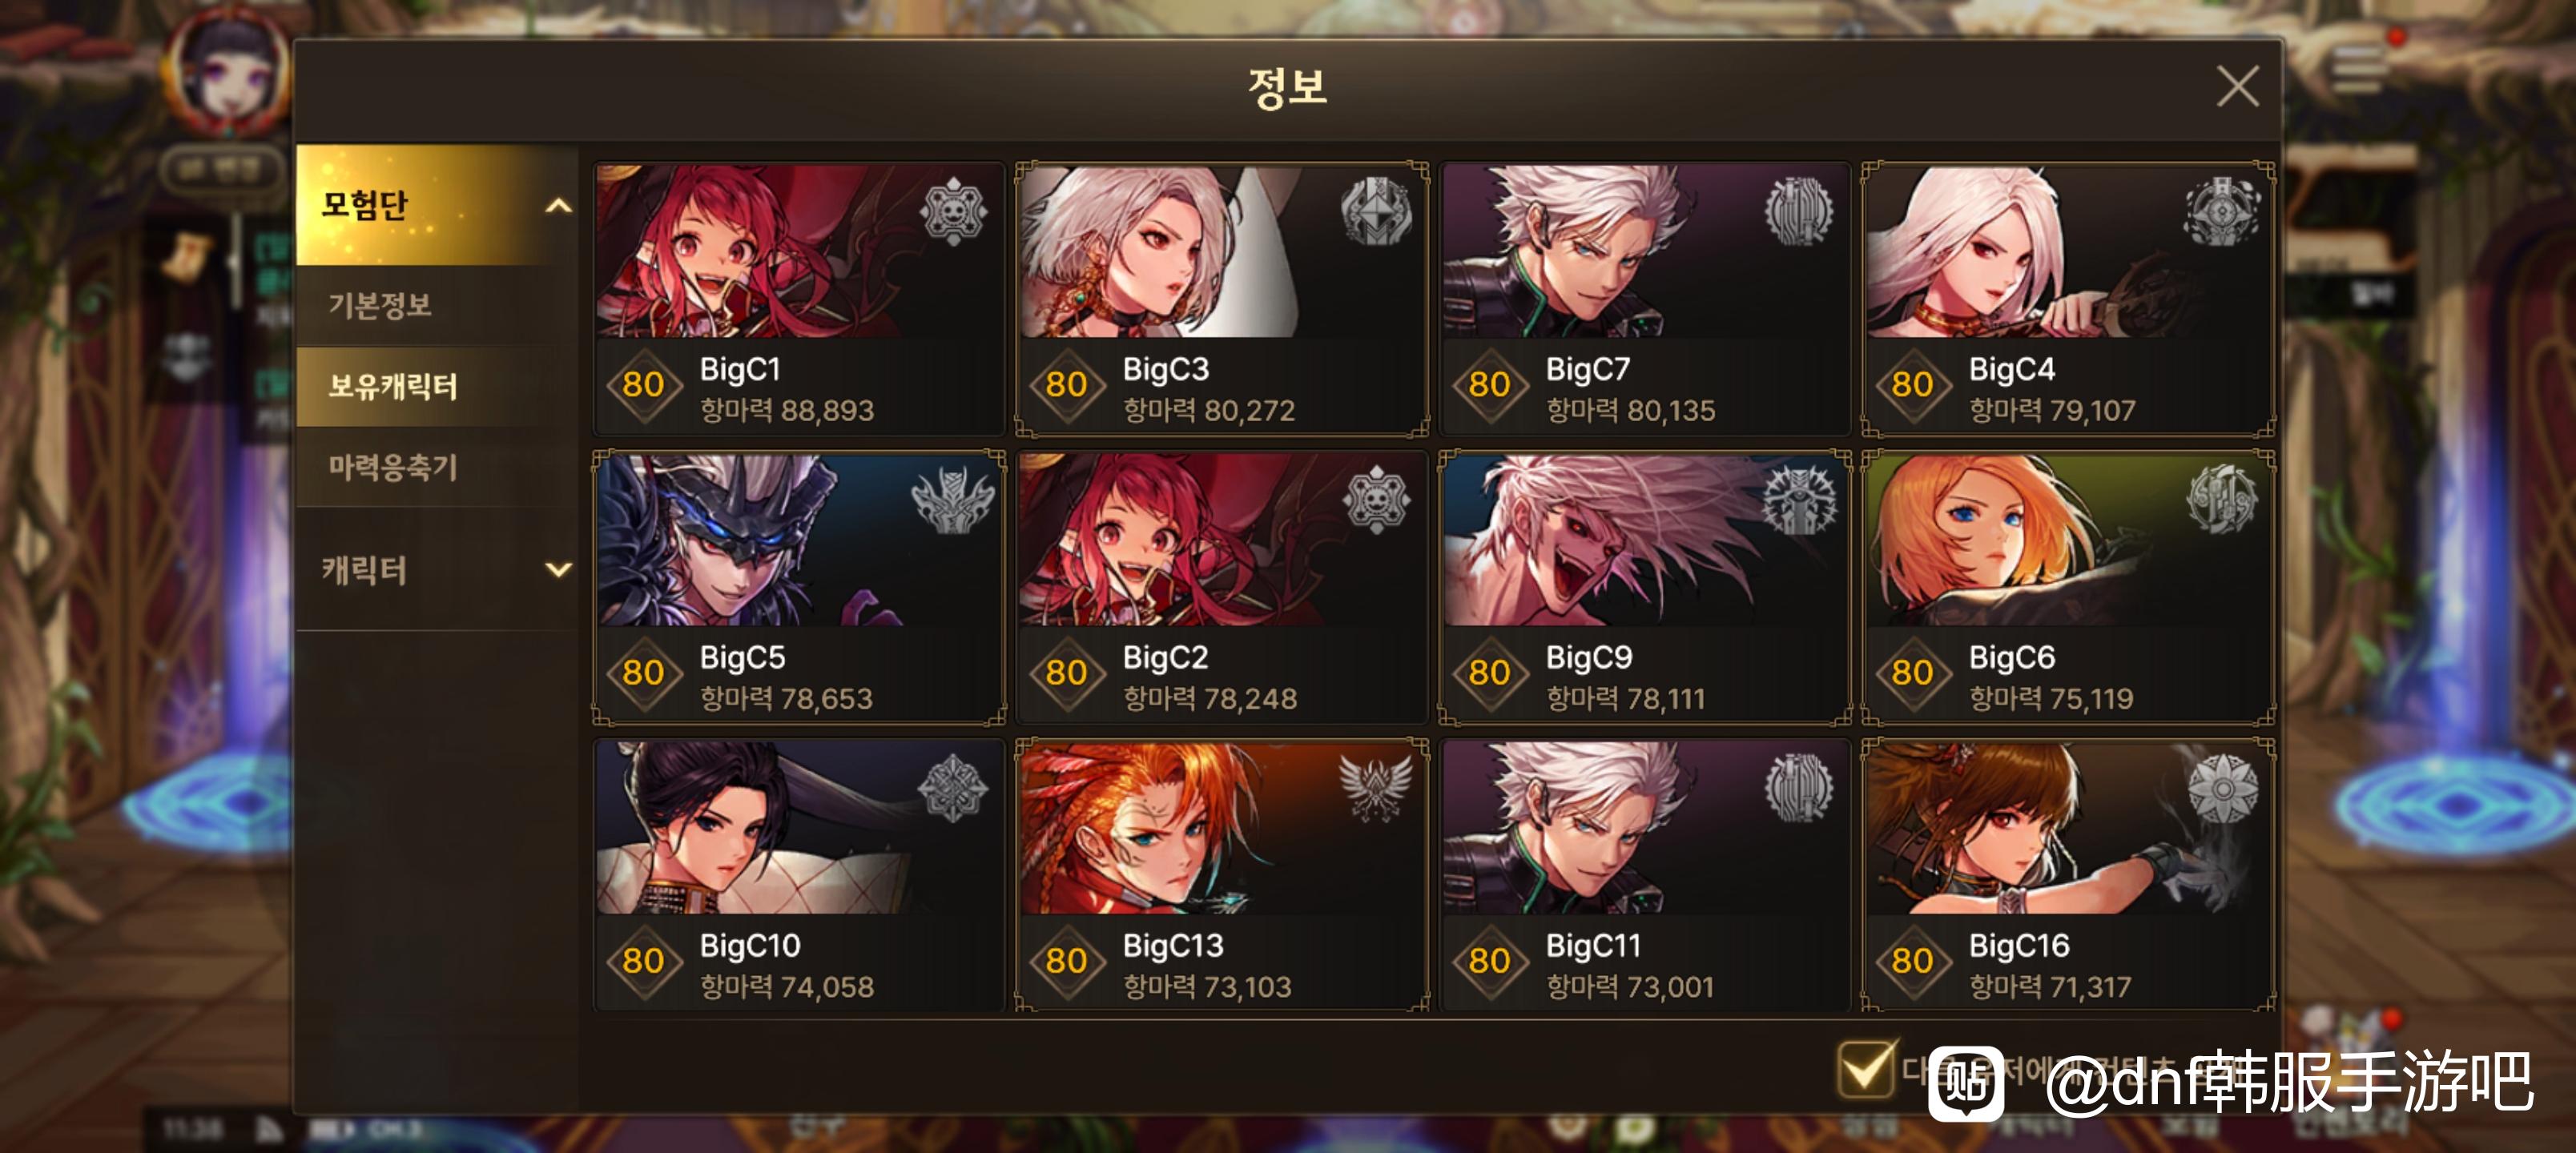Click the horned emblem on BigC5 card
Image resolution: width=2576 pixels, height=1153 pixels.
pos(953,499)
